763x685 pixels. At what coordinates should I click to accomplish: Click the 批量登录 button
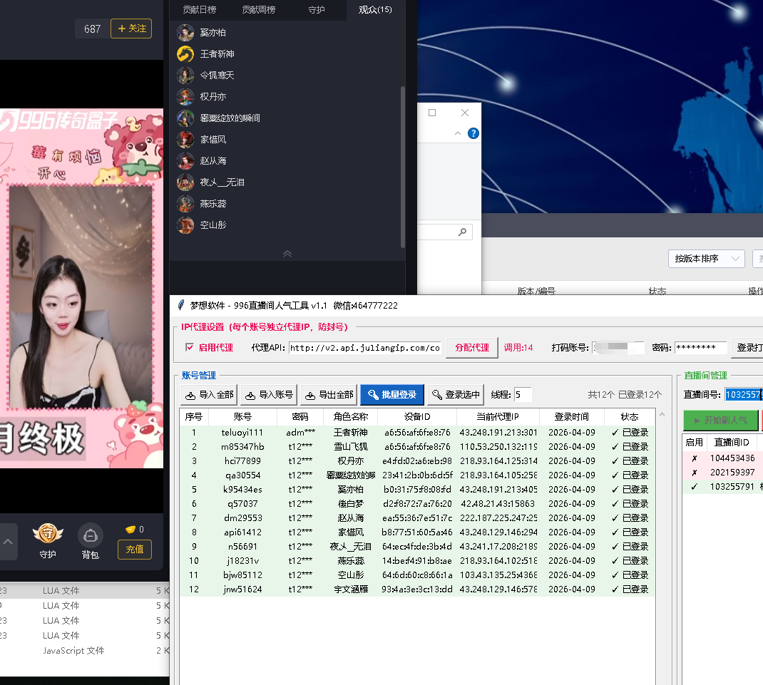point(392,395)
